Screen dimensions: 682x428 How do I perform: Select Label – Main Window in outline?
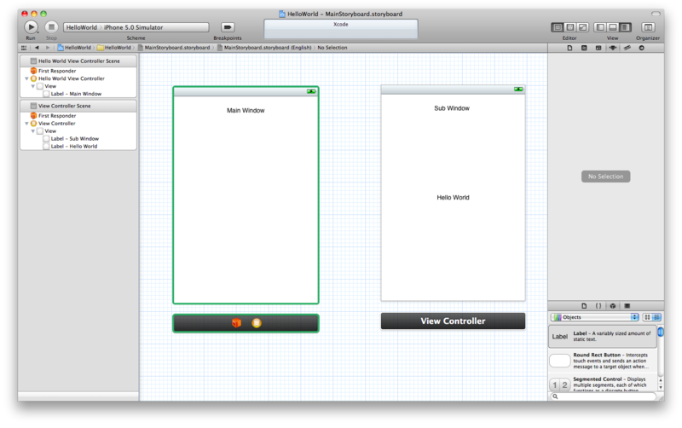72,94
